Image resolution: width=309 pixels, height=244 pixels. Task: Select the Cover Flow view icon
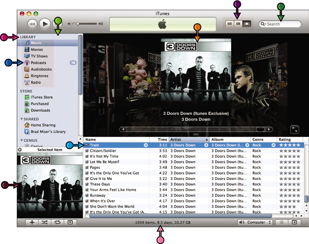(247, 24)
